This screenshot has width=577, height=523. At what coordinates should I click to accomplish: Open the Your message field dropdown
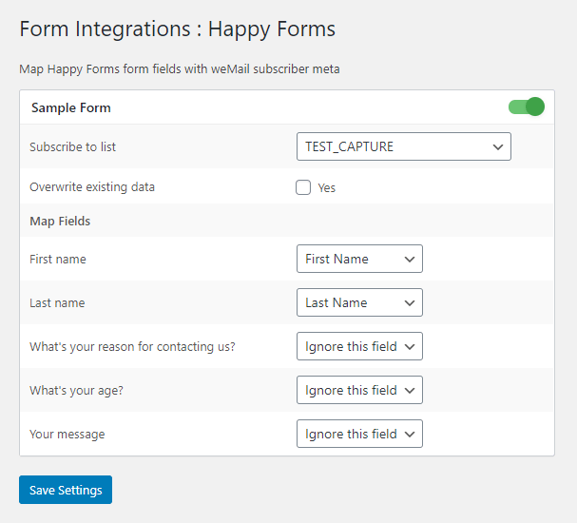point(359,434)
